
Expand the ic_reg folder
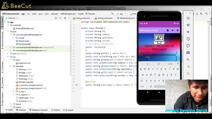click(x=14, y=91)
